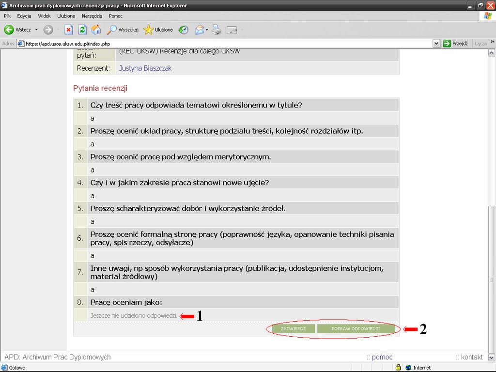The height and width of the screenshot is (372, 496).
Task: Click the scrollbar down arrow
Action: 492,358
